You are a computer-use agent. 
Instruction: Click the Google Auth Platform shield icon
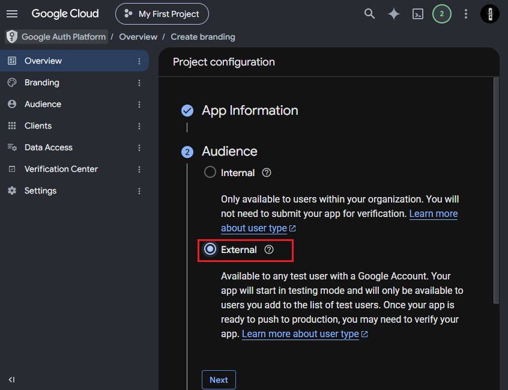12,37
